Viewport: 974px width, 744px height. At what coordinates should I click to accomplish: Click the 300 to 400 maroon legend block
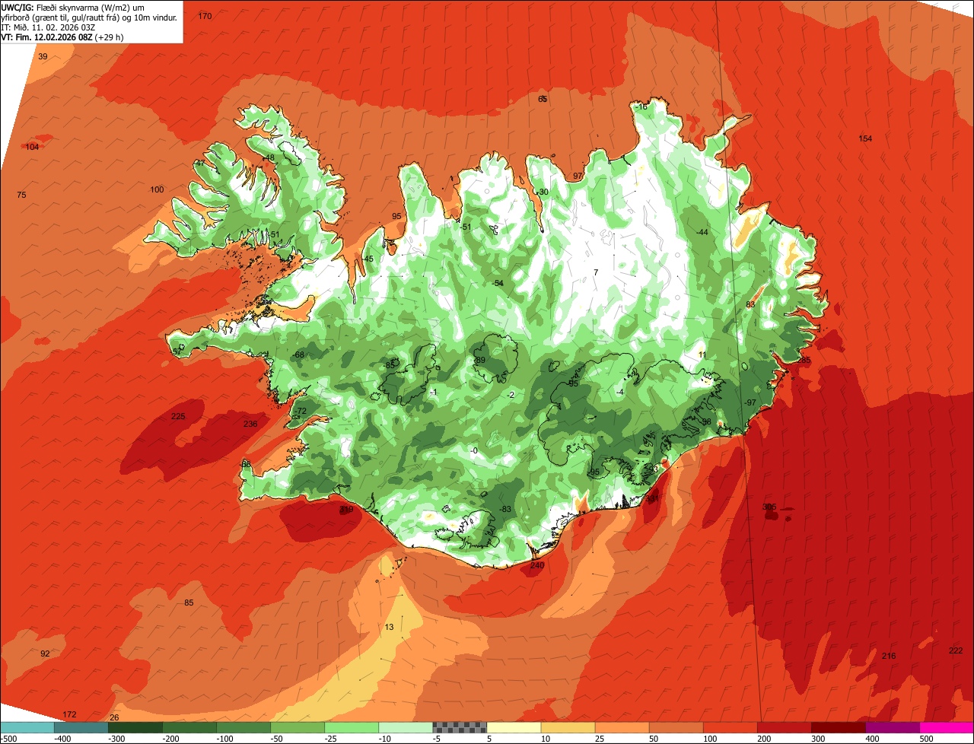point(838,727)
